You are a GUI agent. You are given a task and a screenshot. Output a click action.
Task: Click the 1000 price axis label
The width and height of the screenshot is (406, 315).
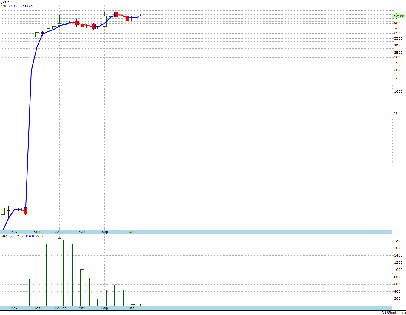tap(398, 92)
